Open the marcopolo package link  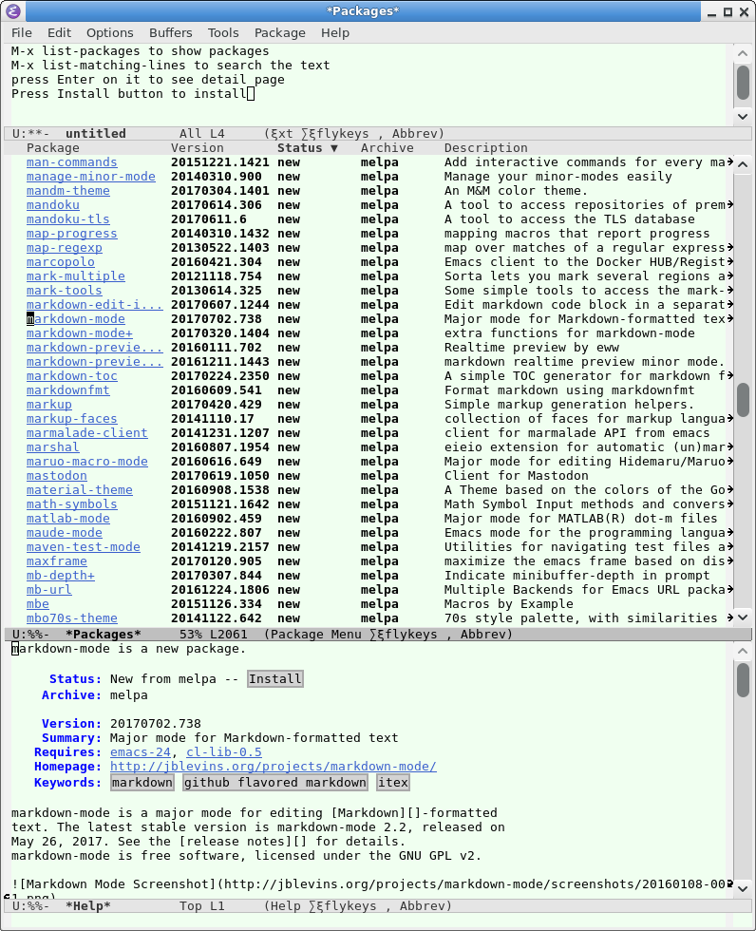pos(61,262)
